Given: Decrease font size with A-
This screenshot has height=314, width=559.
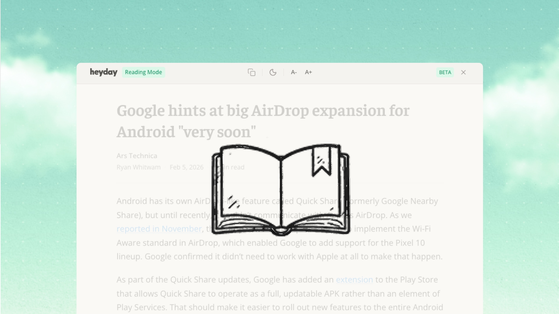Looking at the screenshot, I should (x=293, y=72).
